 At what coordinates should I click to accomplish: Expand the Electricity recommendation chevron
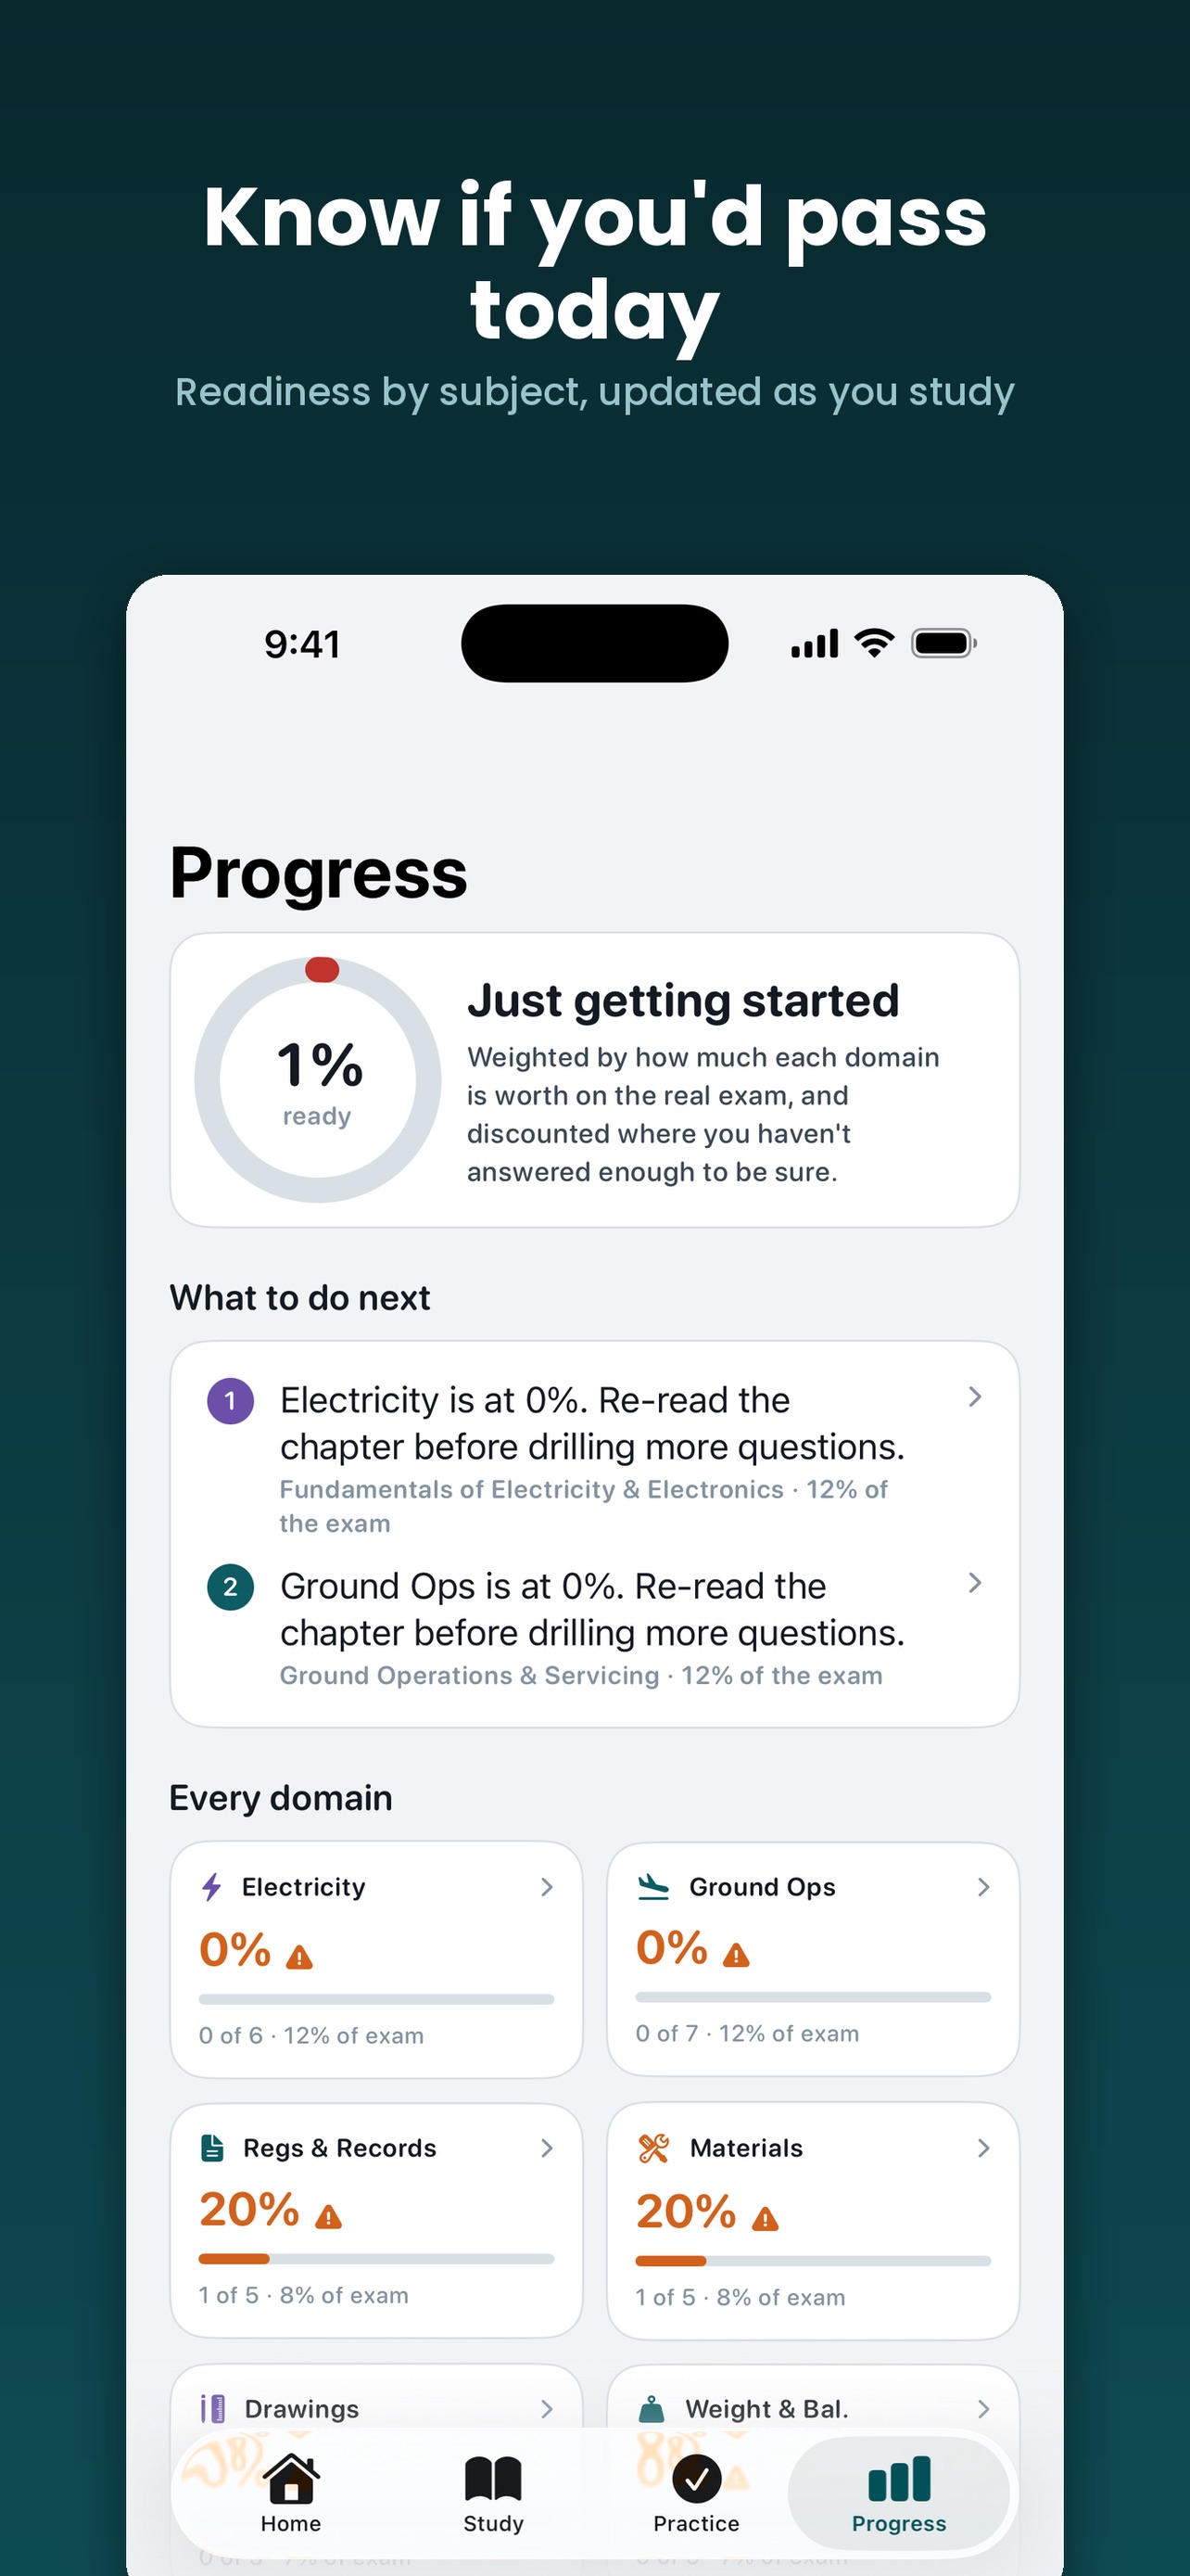[x=975, y=1397]
